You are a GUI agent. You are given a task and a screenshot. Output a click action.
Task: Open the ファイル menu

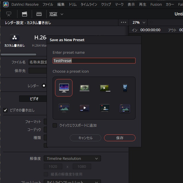(x=48, y=5)
